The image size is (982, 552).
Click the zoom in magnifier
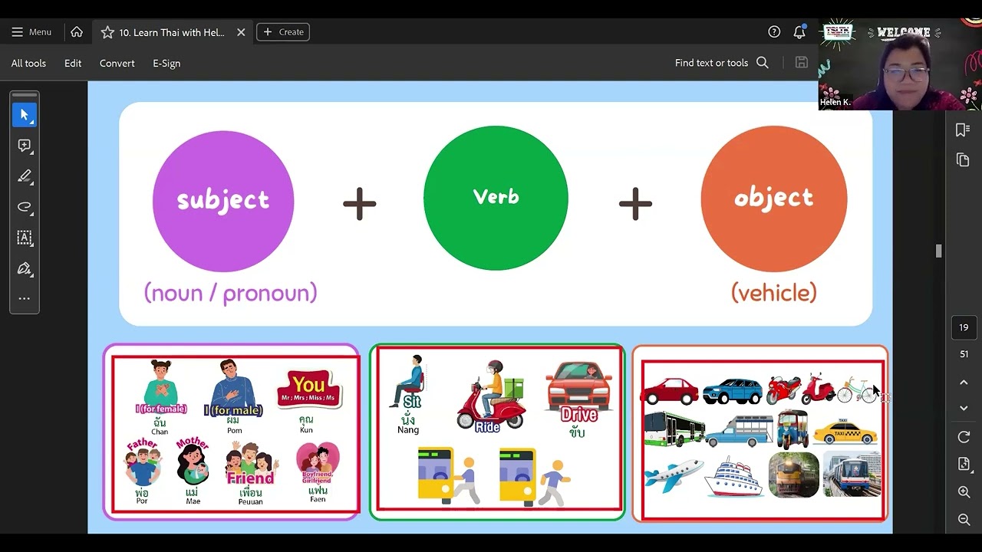(x=964, y=492)
